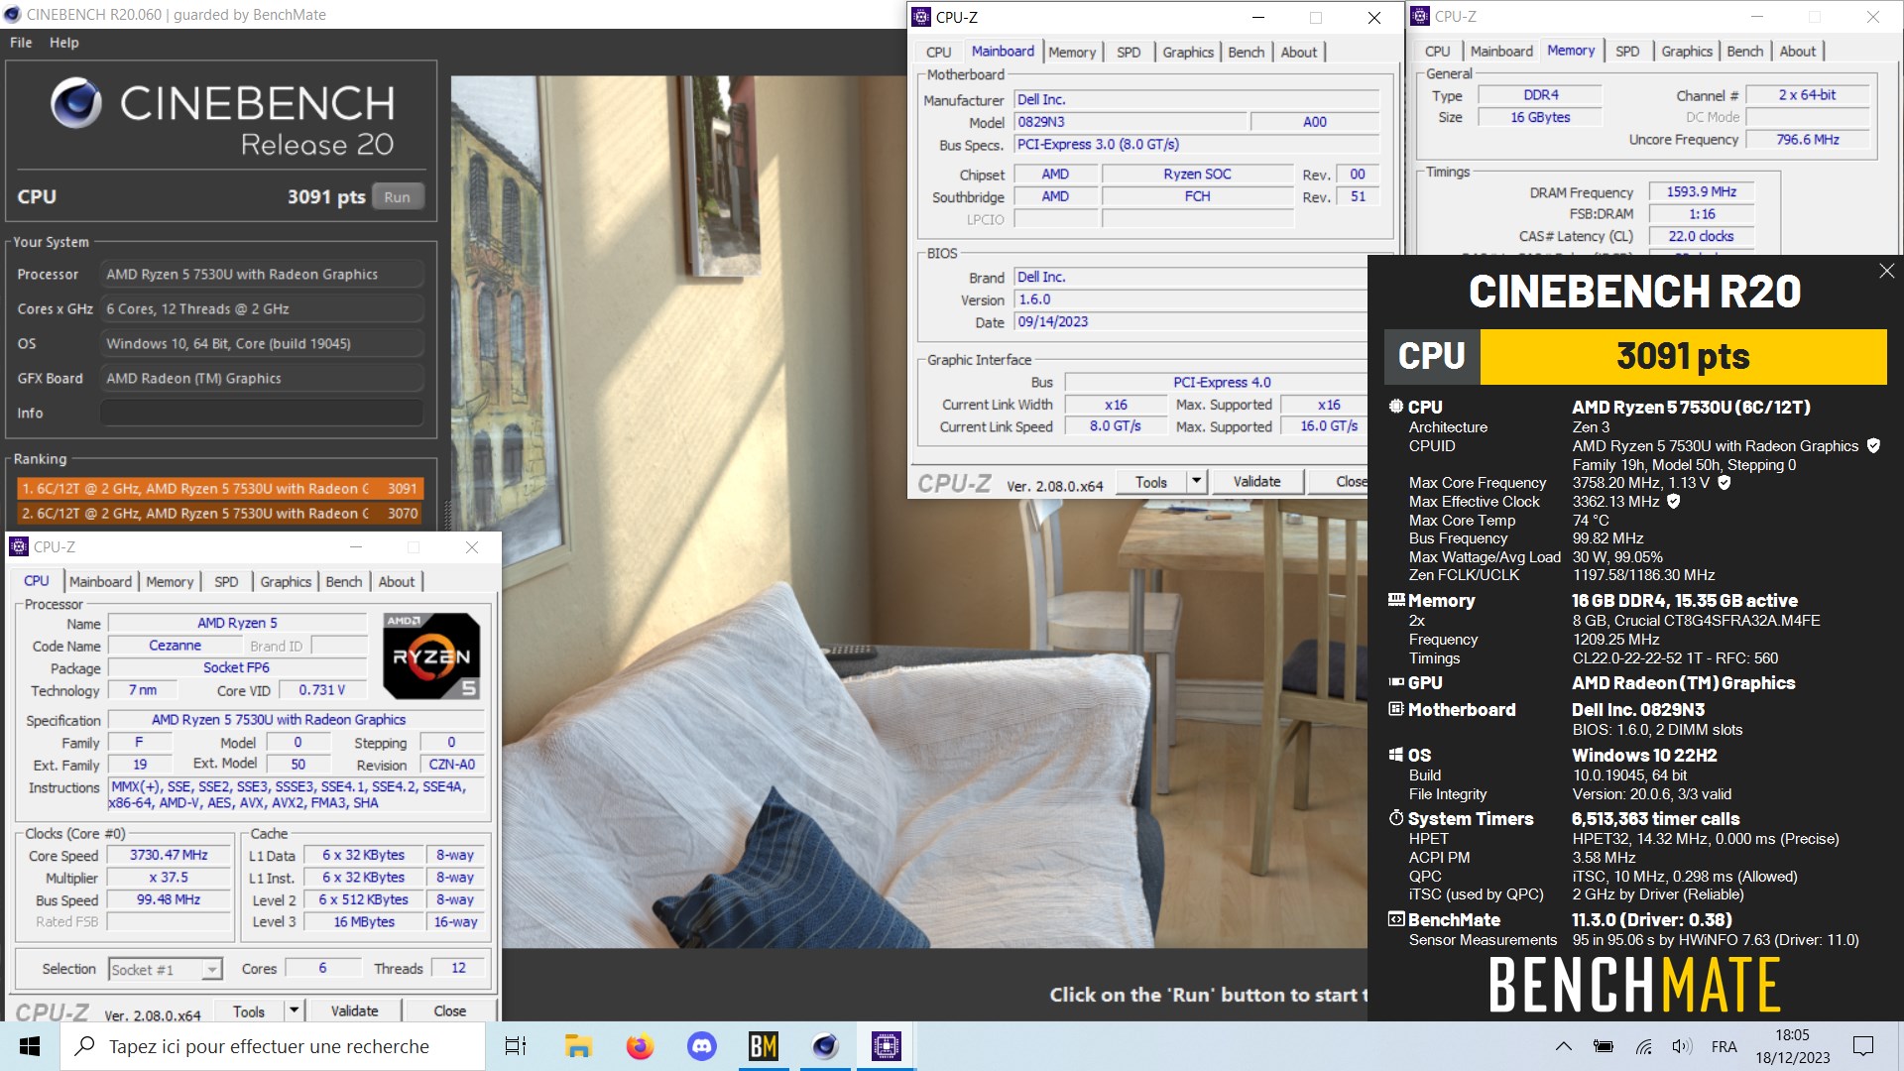Select About tab in bottom CPU-Z window
This screenshot has width=1904, height=1071.
click(397, 582)
